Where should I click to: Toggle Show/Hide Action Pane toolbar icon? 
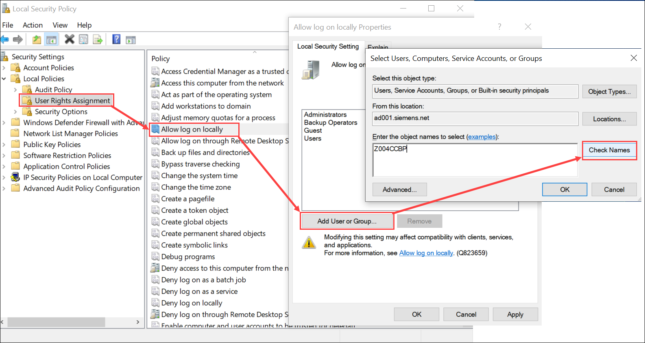click(131, 40)
